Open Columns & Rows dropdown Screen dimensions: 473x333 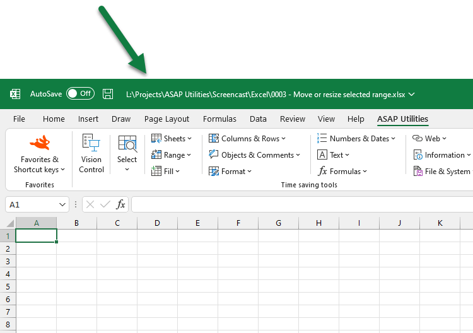[254, 139]
